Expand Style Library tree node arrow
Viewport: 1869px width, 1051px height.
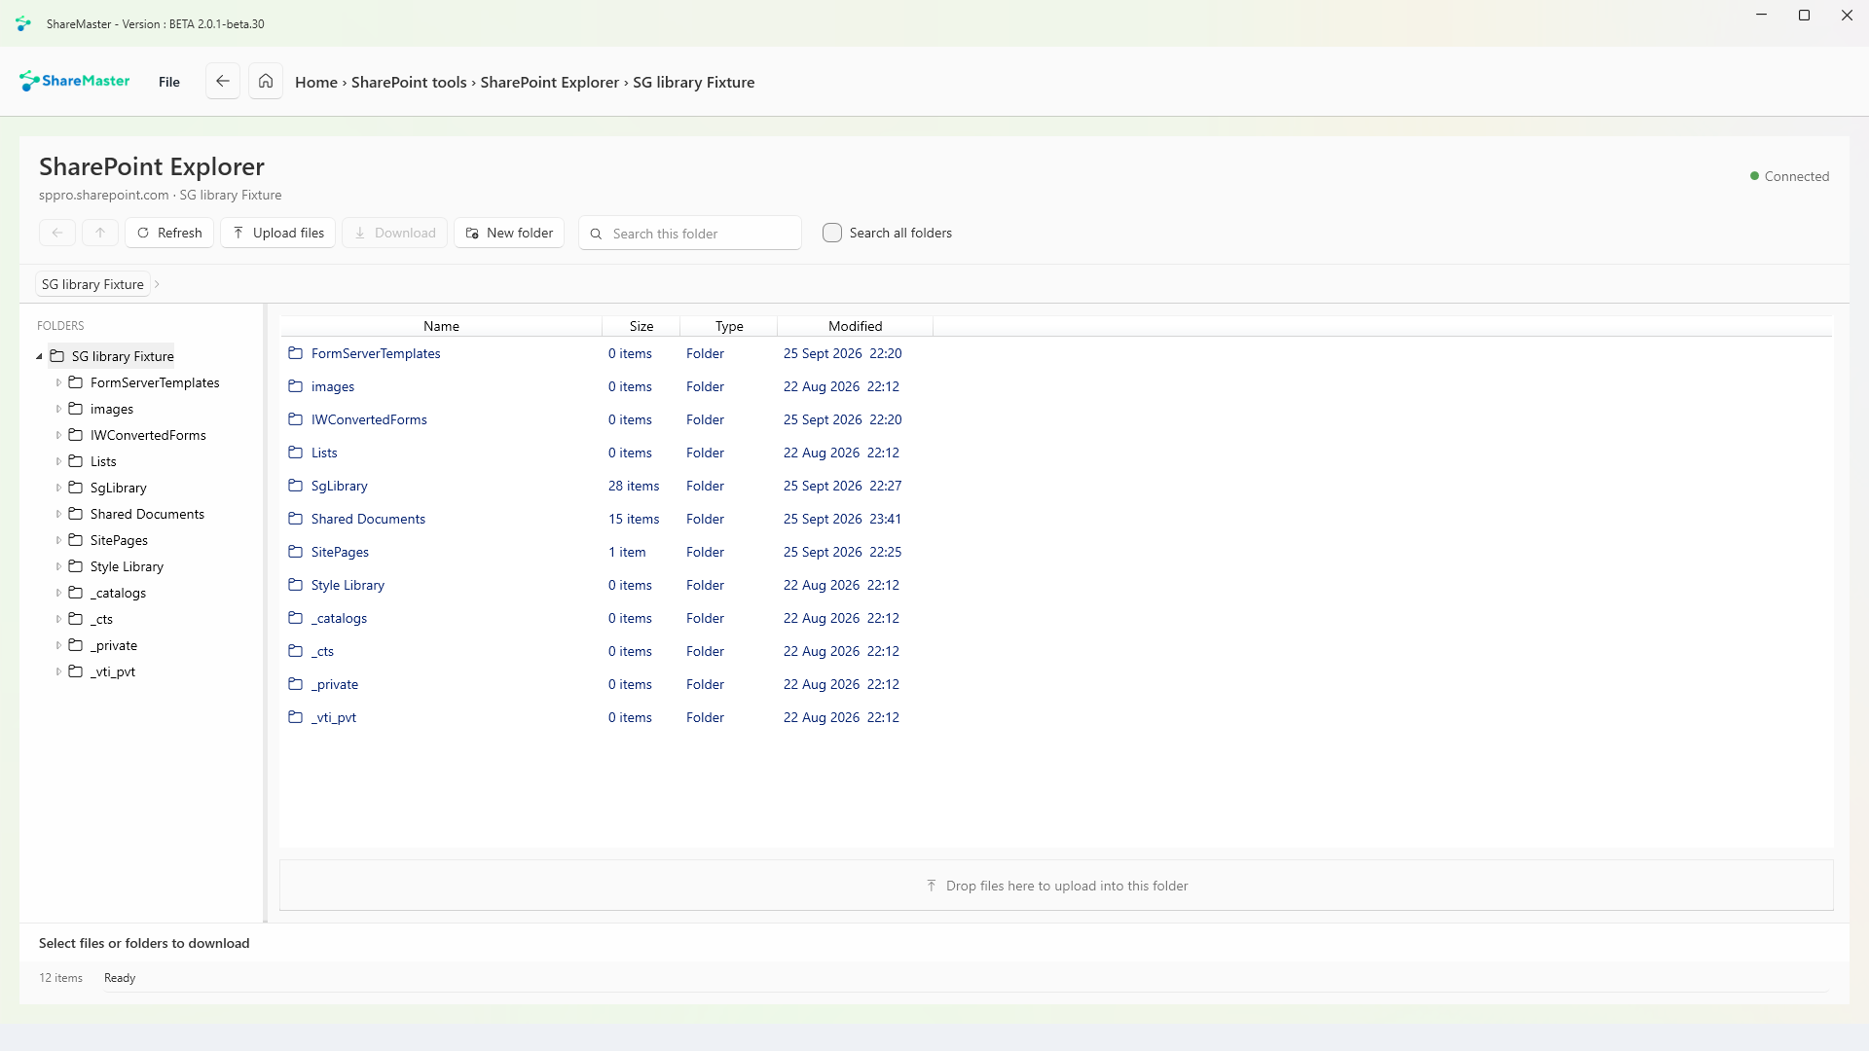[58, 566]
